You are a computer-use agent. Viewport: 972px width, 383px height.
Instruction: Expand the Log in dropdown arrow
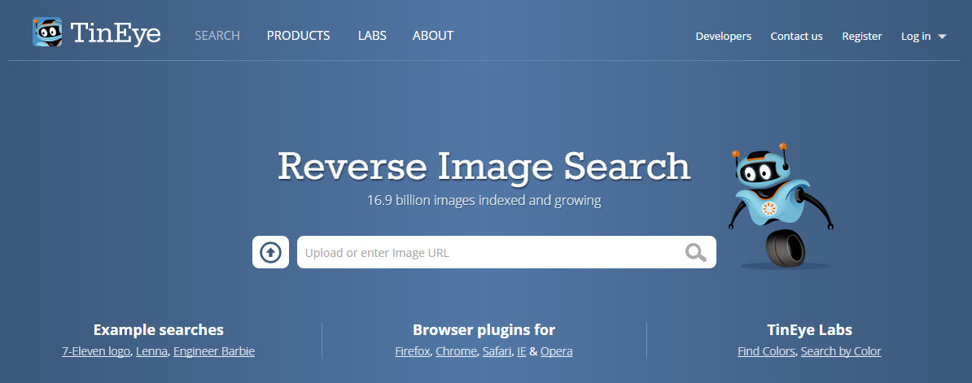(942, 37)
